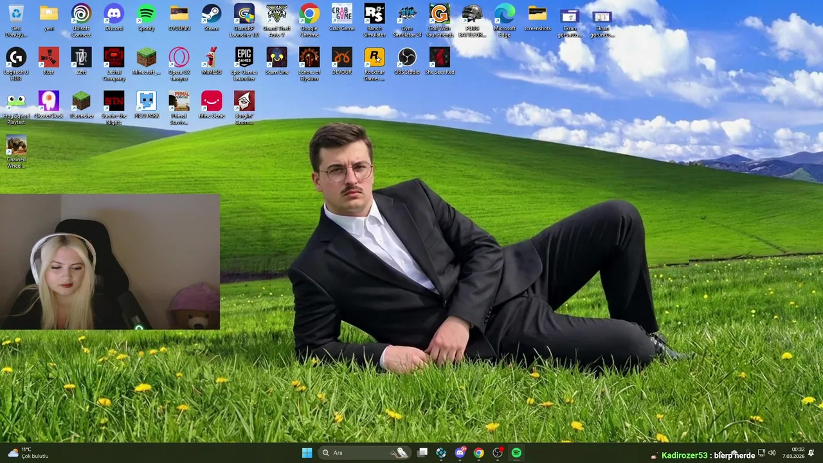Image resolution: width=823 pixels, height=463 pixels.
Task: Open Task View on the taskbar
Action: pos(422,453)
